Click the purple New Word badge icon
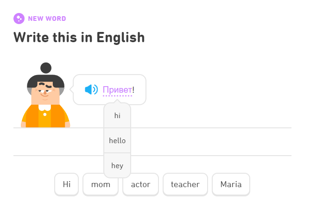The height and width of the screenshot is (214, 310). (19, 19)
